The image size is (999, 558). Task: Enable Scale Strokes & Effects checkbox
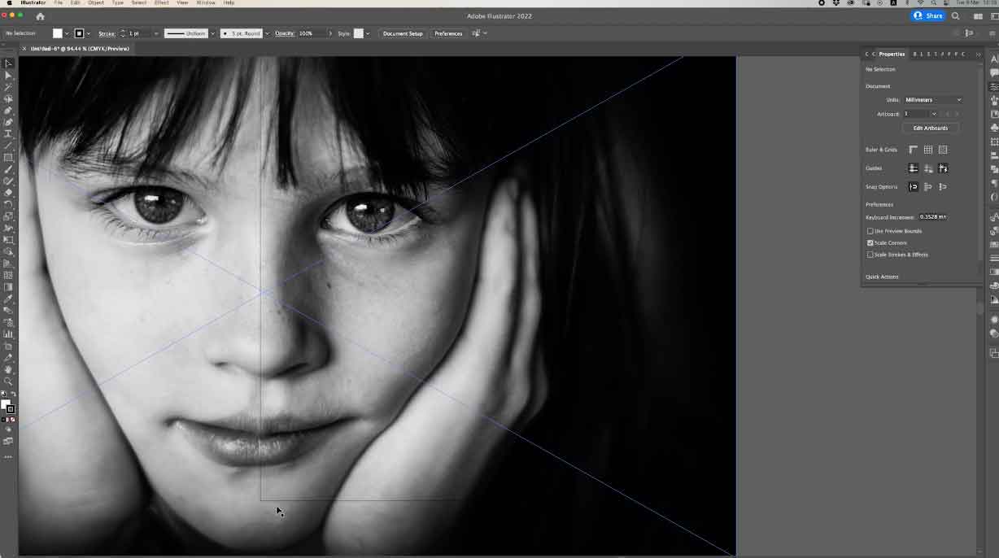click(870, 255)
